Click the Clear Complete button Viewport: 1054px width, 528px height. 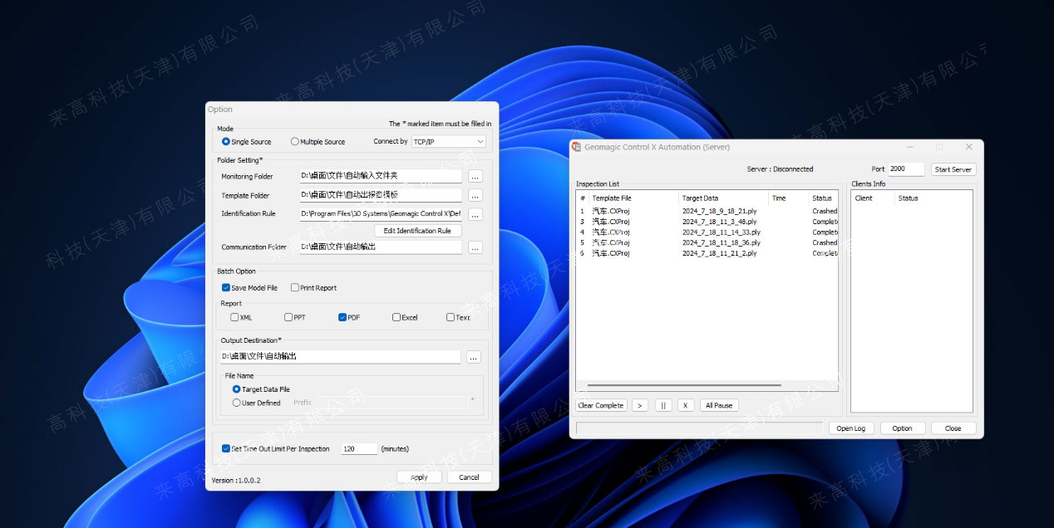tap(601, 405)
